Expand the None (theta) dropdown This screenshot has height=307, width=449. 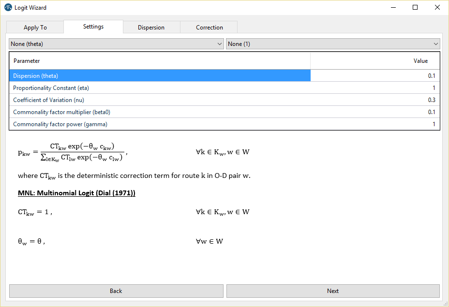coord(116,44)
